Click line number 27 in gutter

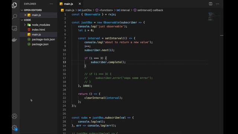(64, 118)
